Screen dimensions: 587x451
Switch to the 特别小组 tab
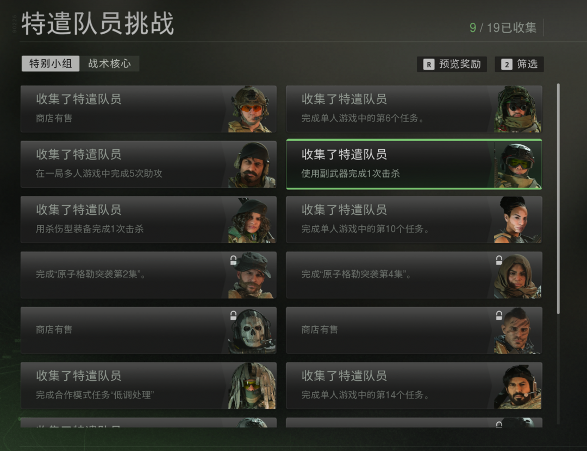(x=51, y=63)
